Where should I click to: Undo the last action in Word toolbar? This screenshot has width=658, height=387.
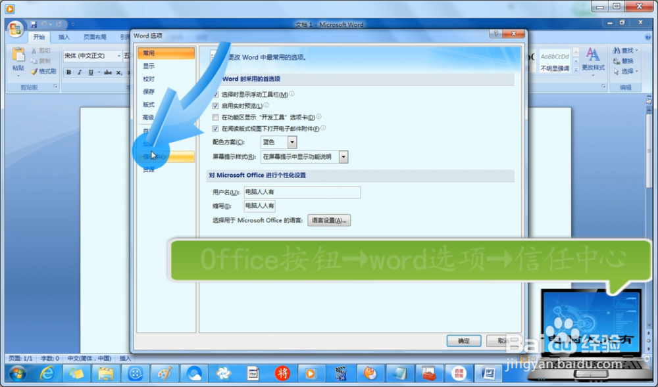click(44, 25)
